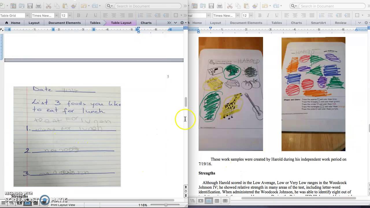Screen dimensions: 370x208
Task: Toggle Bold in left window
Action: pos(78,15)
